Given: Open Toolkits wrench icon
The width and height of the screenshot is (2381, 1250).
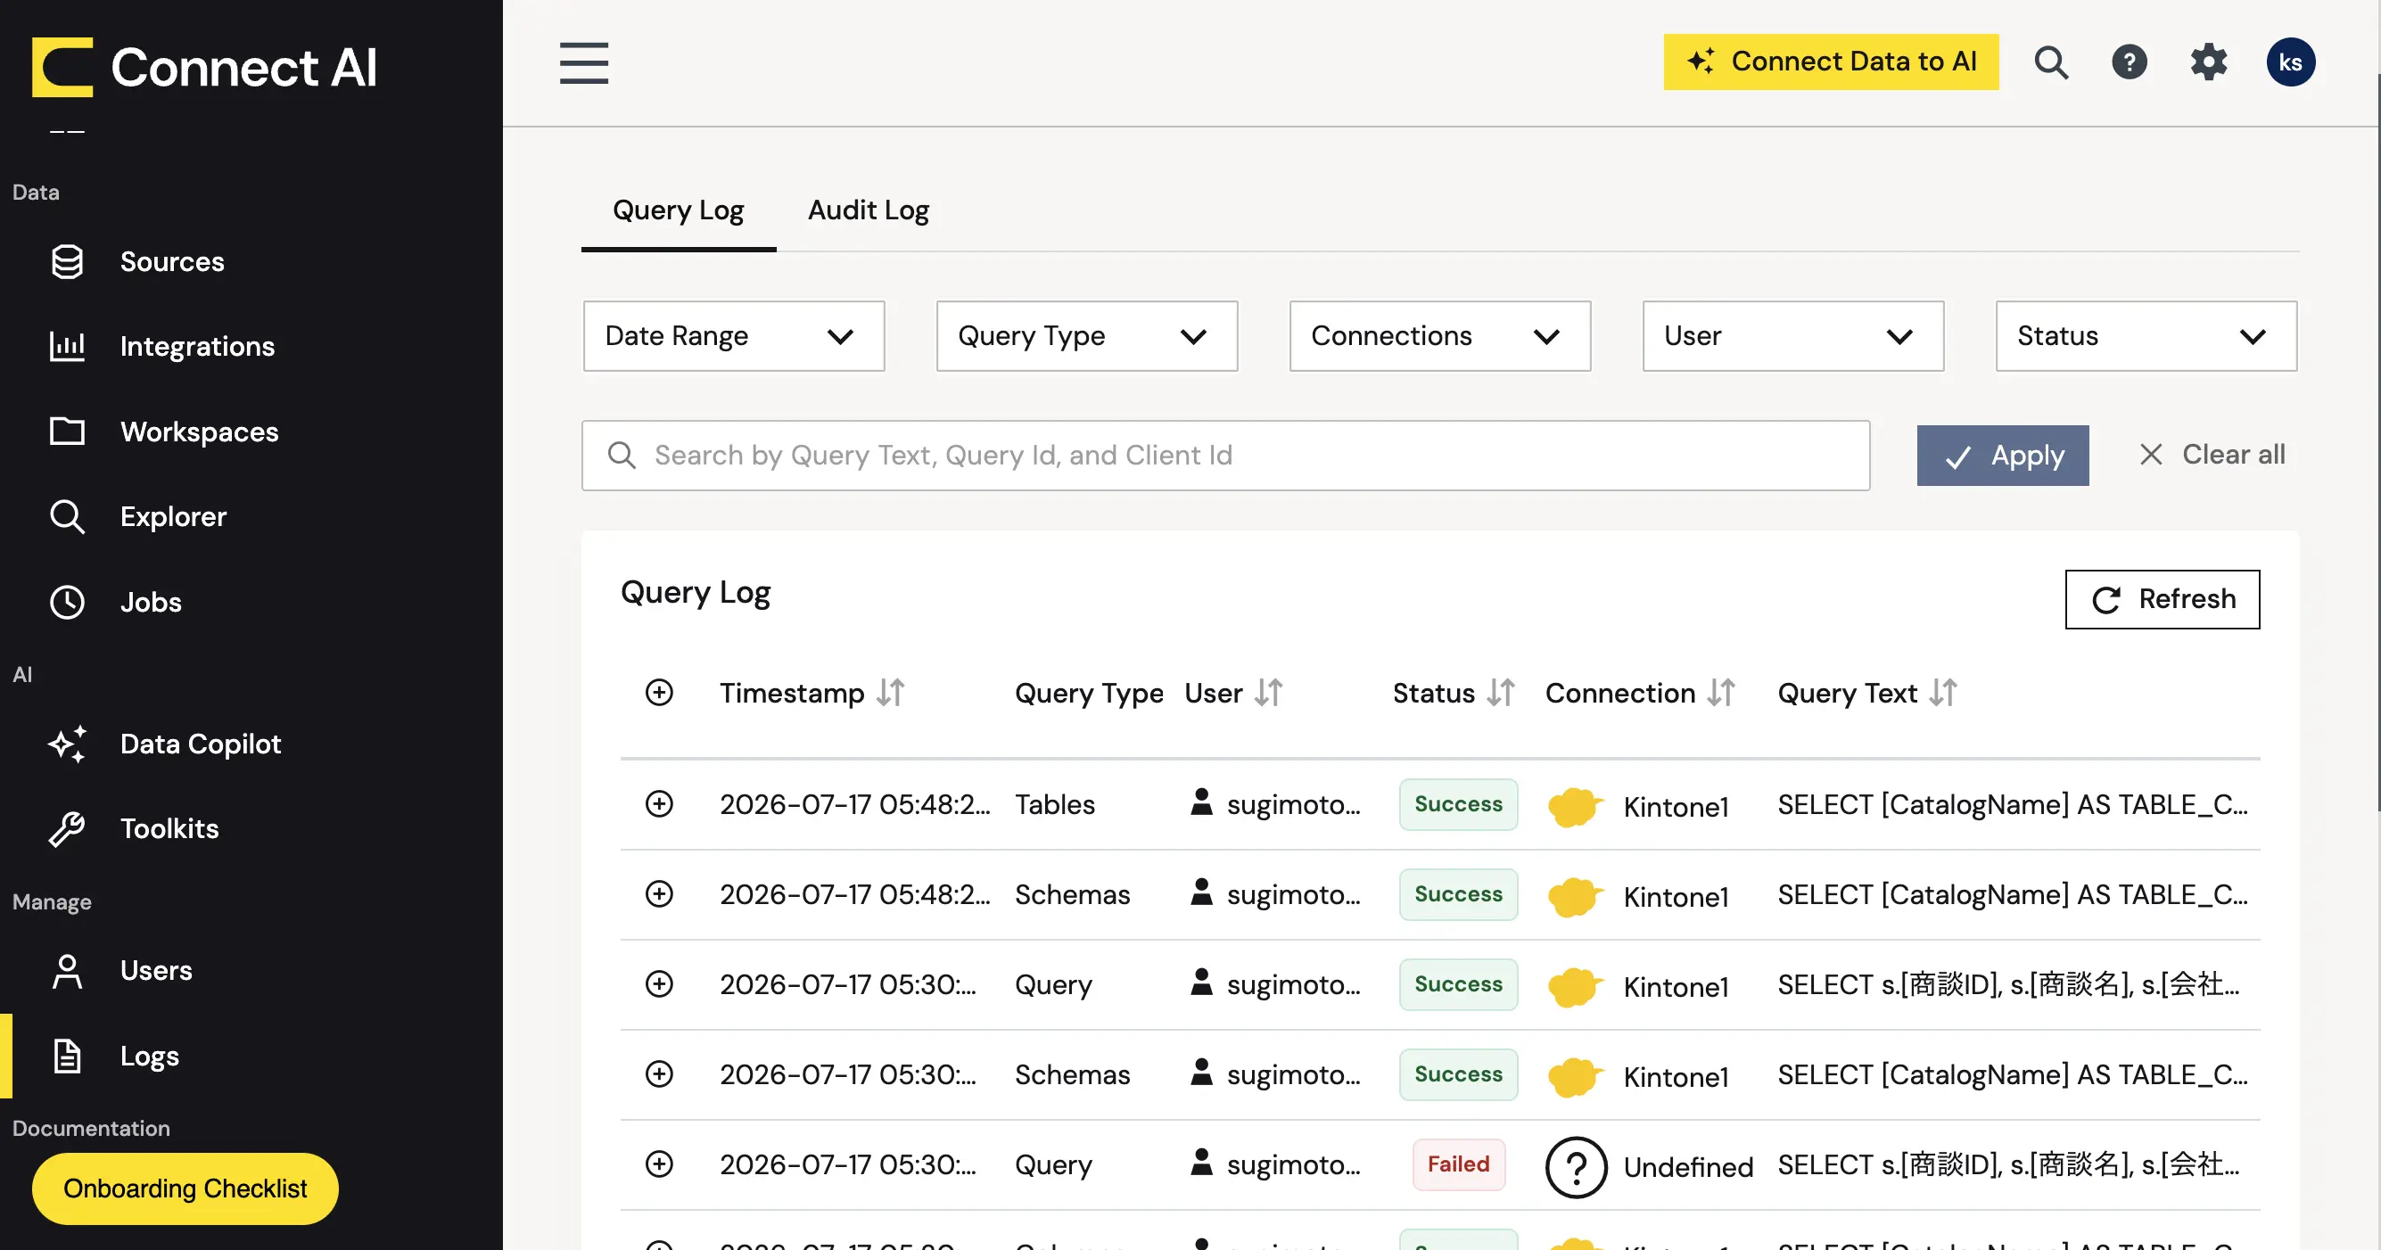Looking at the screenshot, I should click(67, 828).
